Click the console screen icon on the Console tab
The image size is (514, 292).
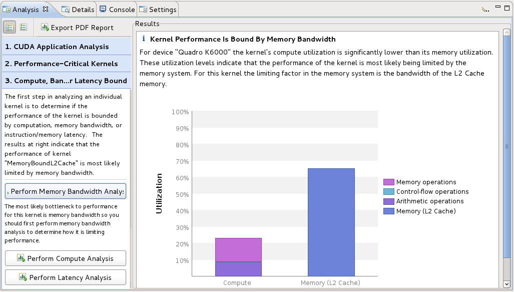tap(104, 9)
